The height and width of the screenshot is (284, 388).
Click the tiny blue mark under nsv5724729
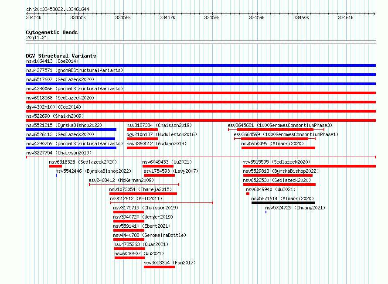coord(266,212)
